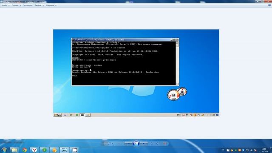Click the Эл. почта toolbar item
The image size is (272, 153).
[x=28, y=6]
